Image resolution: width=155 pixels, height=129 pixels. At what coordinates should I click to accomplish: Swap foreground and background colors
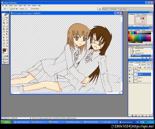pos(7,49)
